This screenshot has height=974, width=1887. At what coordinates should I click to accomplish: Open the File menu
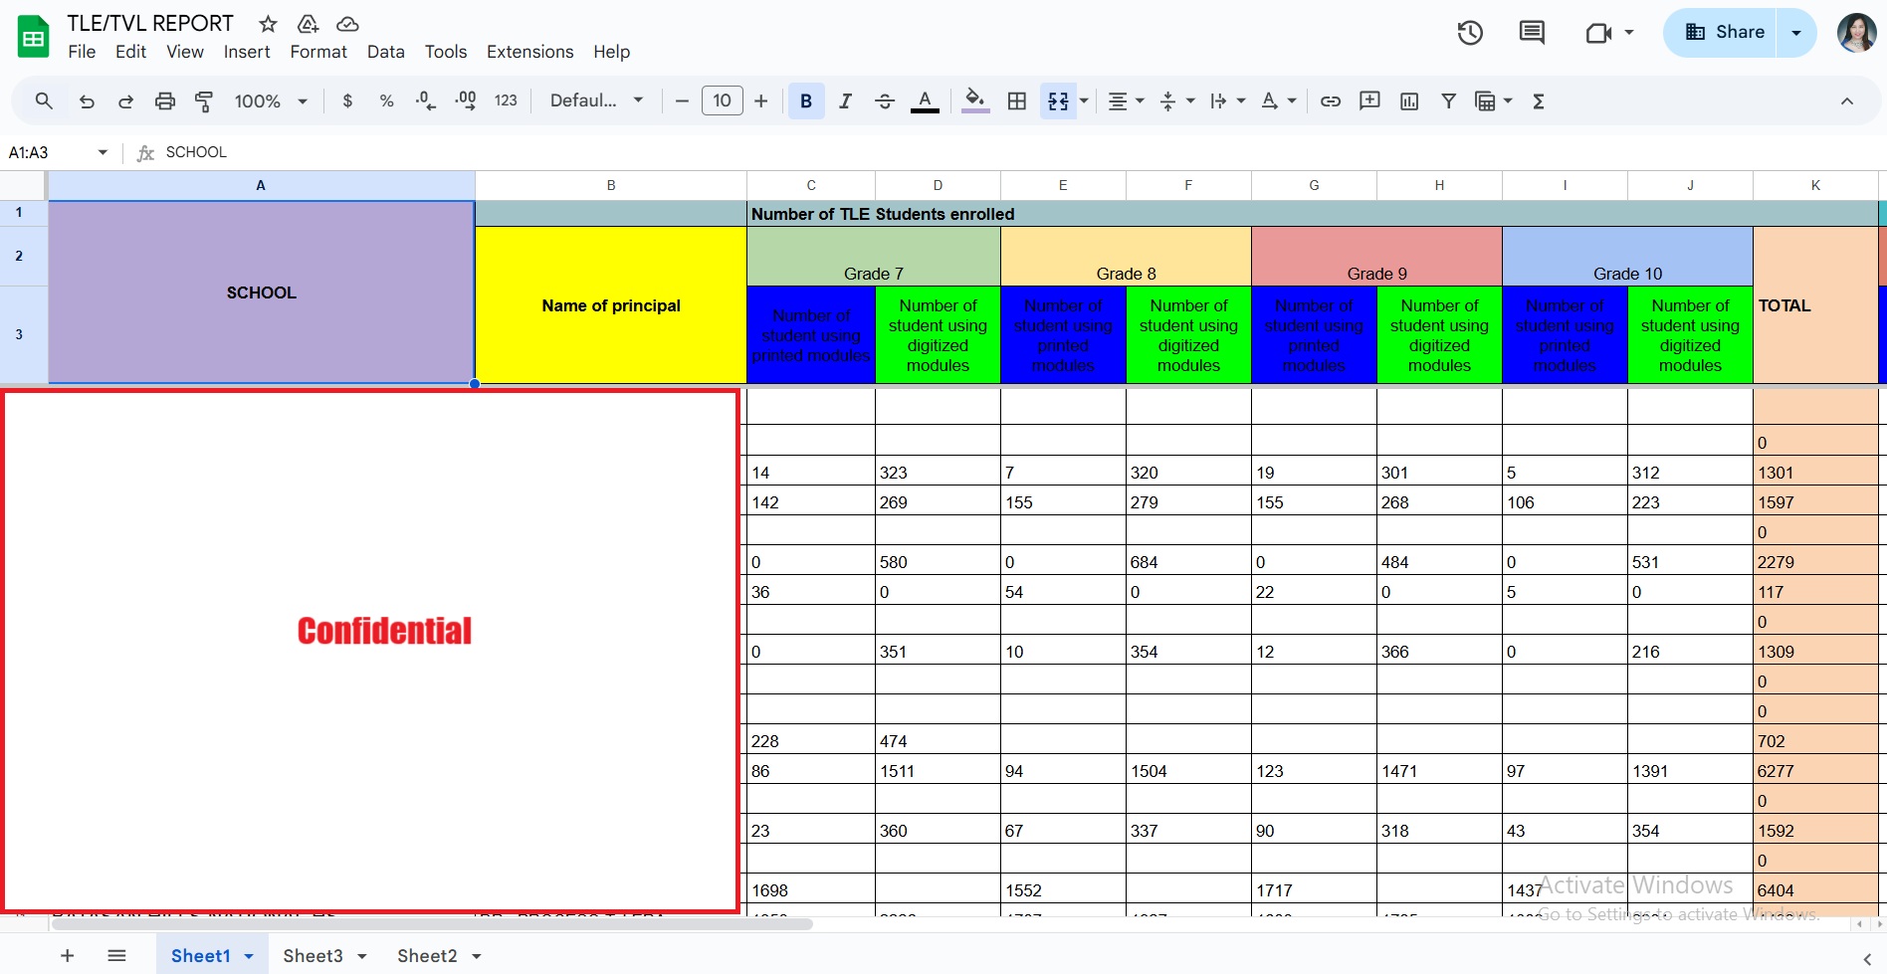tap(82, 52)
